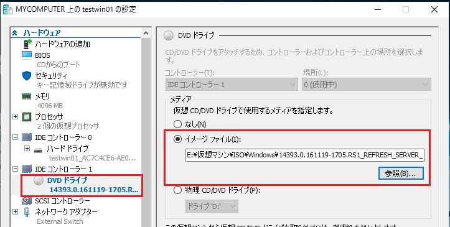Click the network adapter icon

click(27, 212)
